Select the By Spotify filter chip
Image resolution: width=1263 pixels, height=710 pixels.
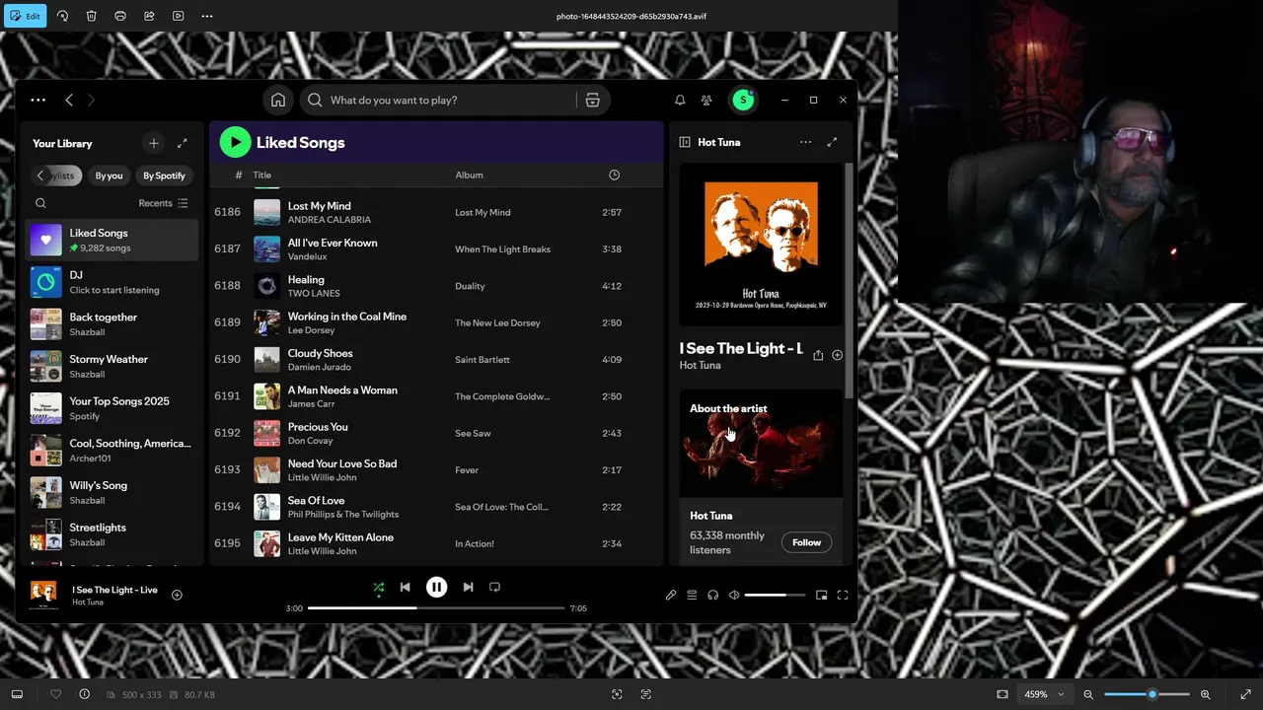point(164,176)
